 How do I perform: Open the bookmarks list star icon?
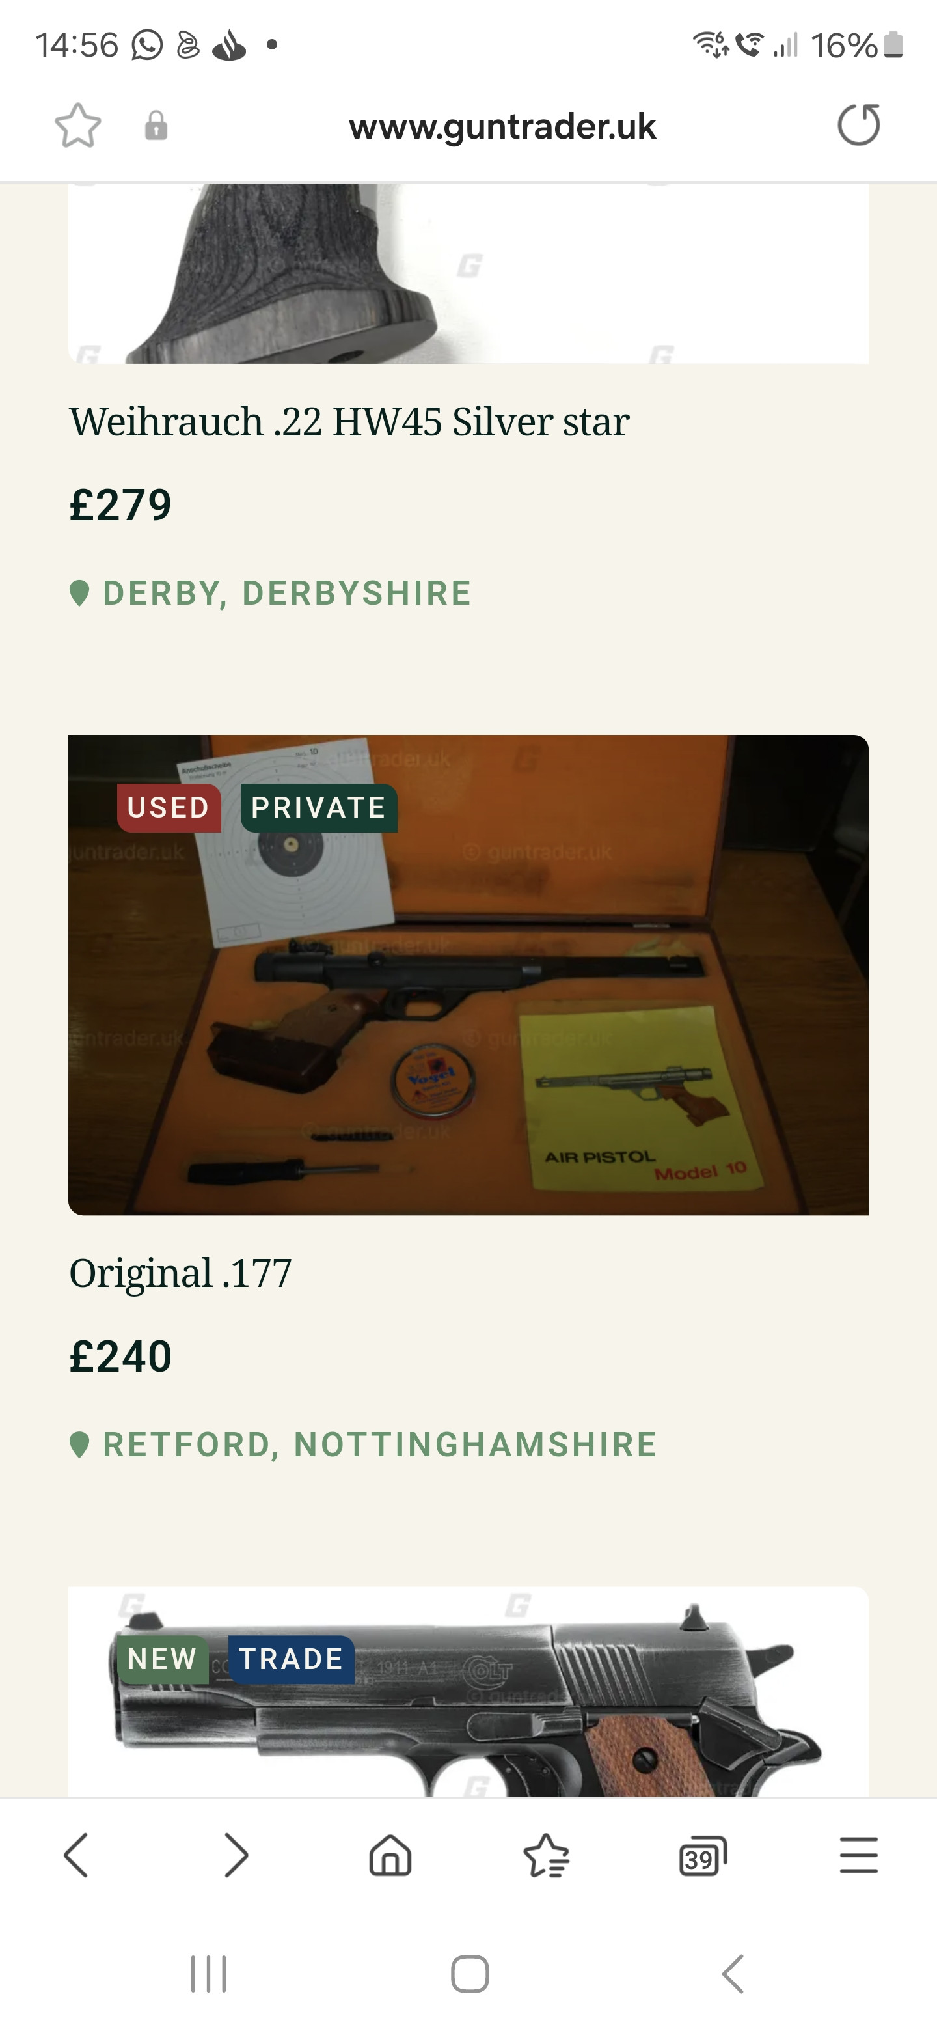(x=546, y=1855)
